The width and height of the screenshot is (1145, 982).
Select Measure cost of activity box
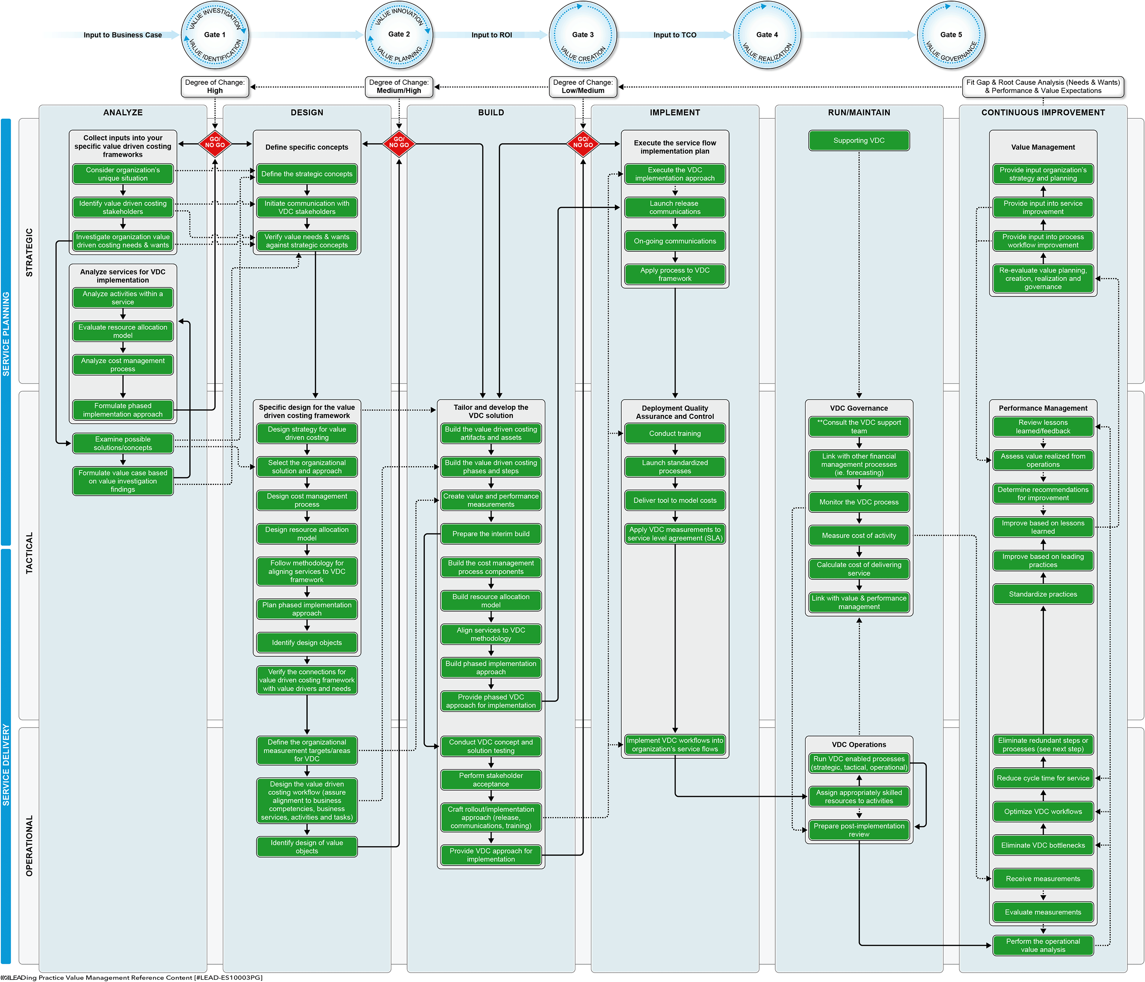click(859, 536)
